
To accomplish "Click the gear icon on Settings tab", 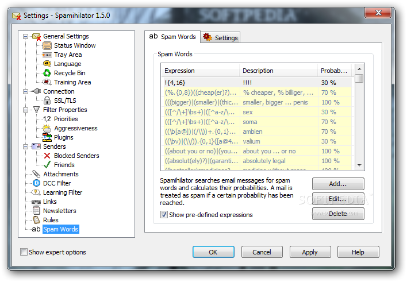I will tap(208, 37).
